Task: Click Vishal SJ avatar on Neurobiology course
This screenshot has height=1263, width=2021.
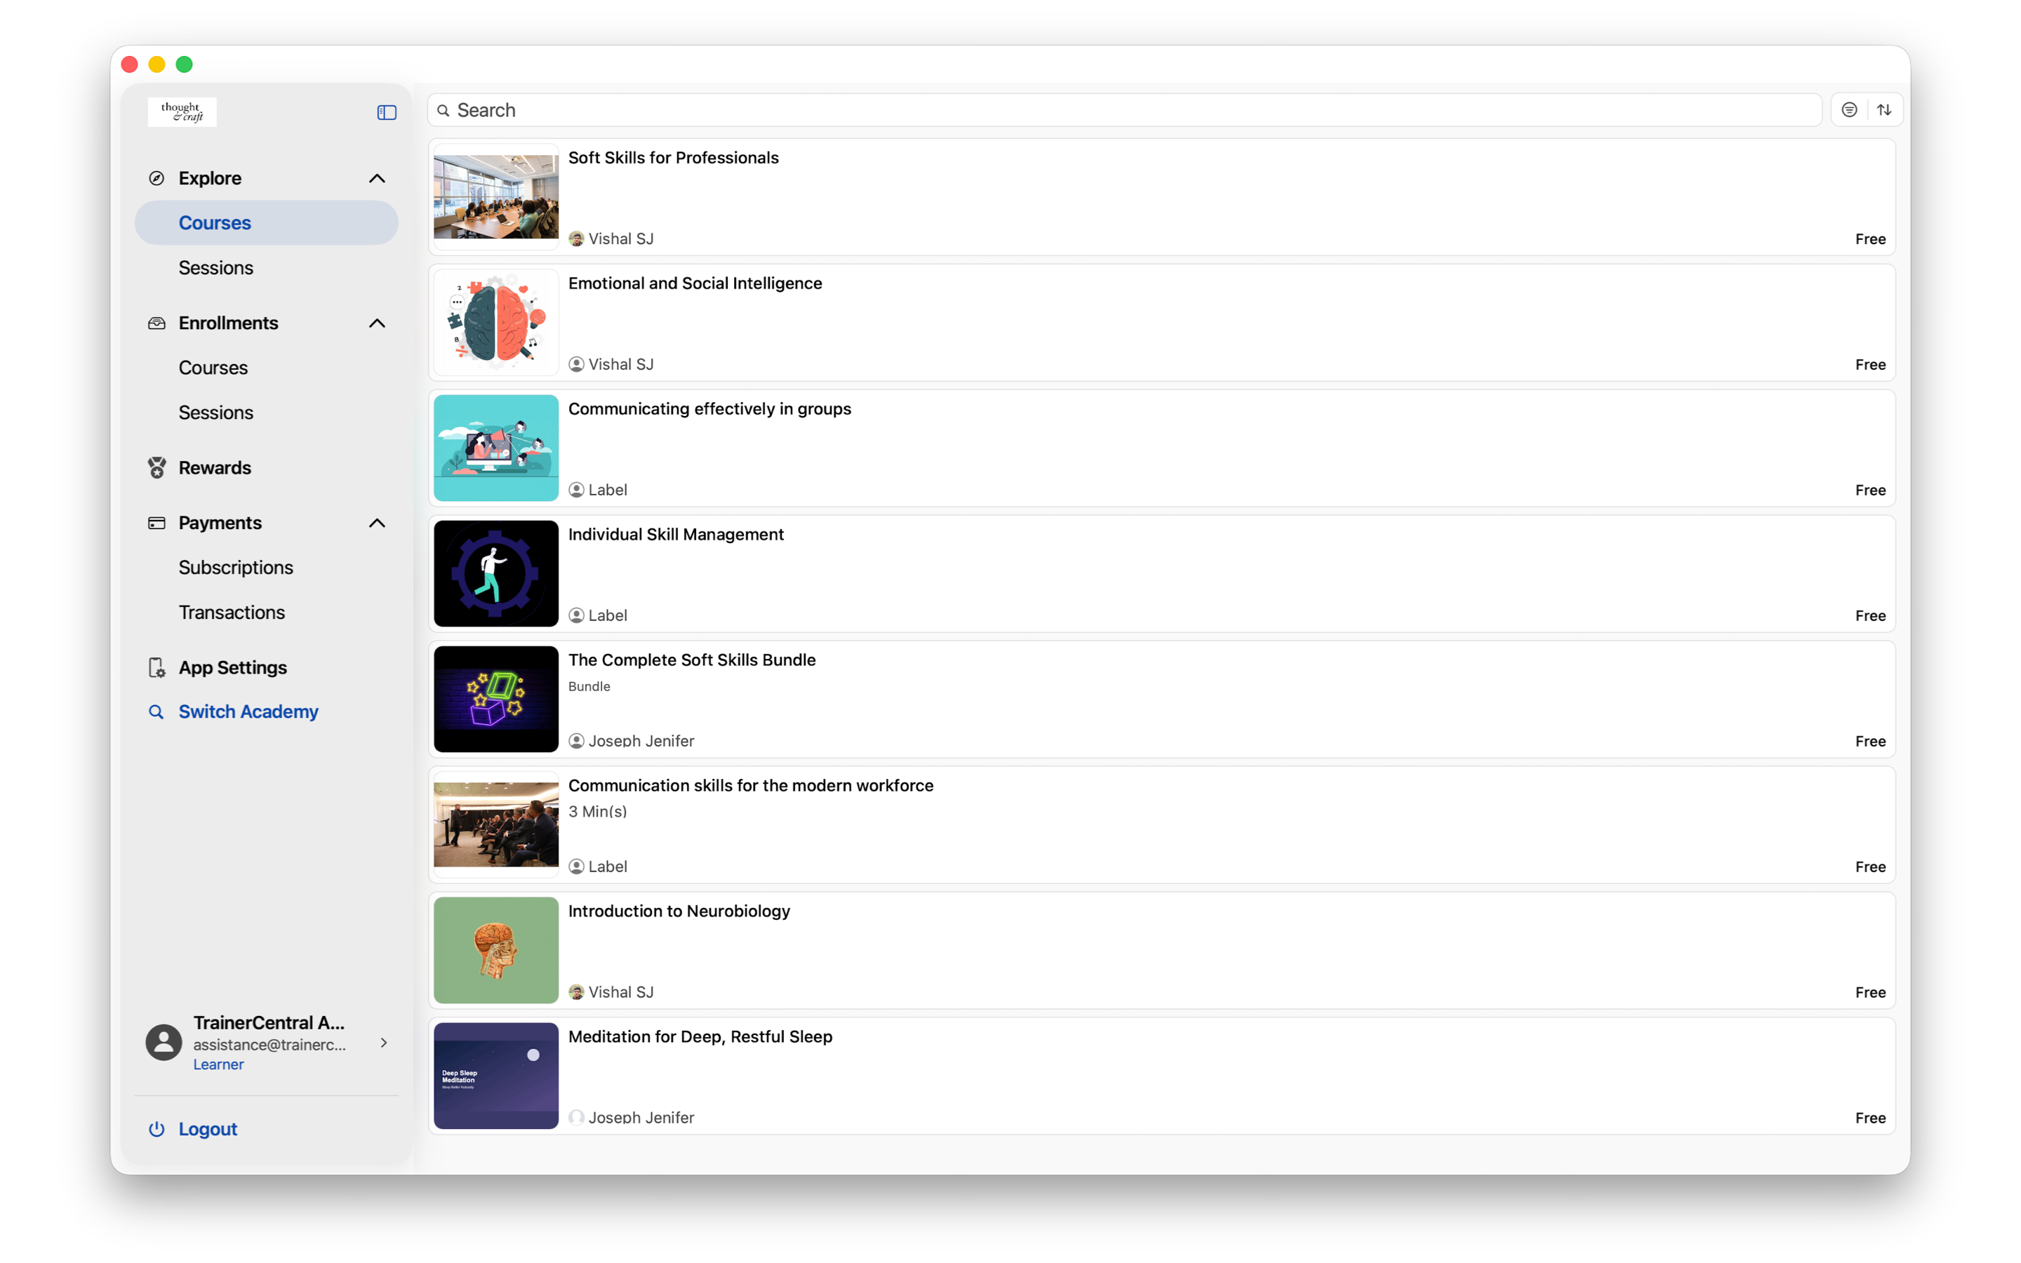Action: click(x=576, y=992)
